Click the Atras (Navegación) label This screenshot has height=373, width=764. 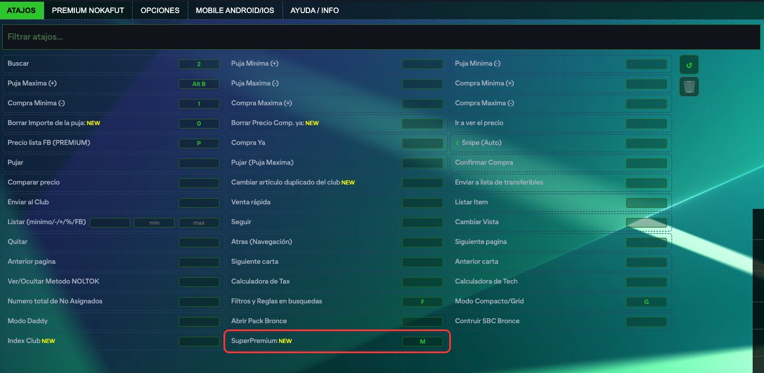coord(261,242)
